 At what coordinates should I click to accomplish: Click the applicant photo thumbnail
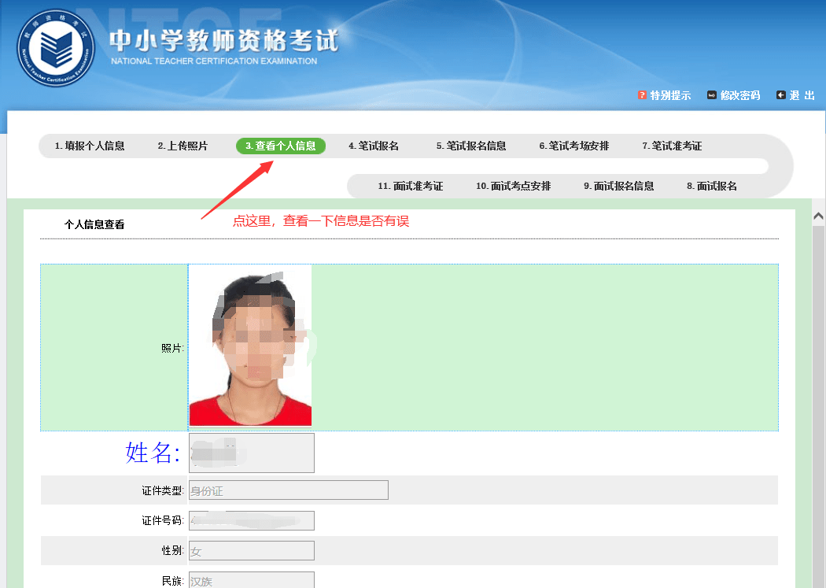coord(249,347)
